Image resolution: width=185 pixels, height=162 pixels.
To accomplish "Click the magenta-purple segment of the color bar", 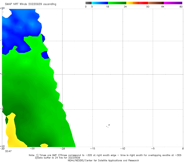I will tap(173, 3).
